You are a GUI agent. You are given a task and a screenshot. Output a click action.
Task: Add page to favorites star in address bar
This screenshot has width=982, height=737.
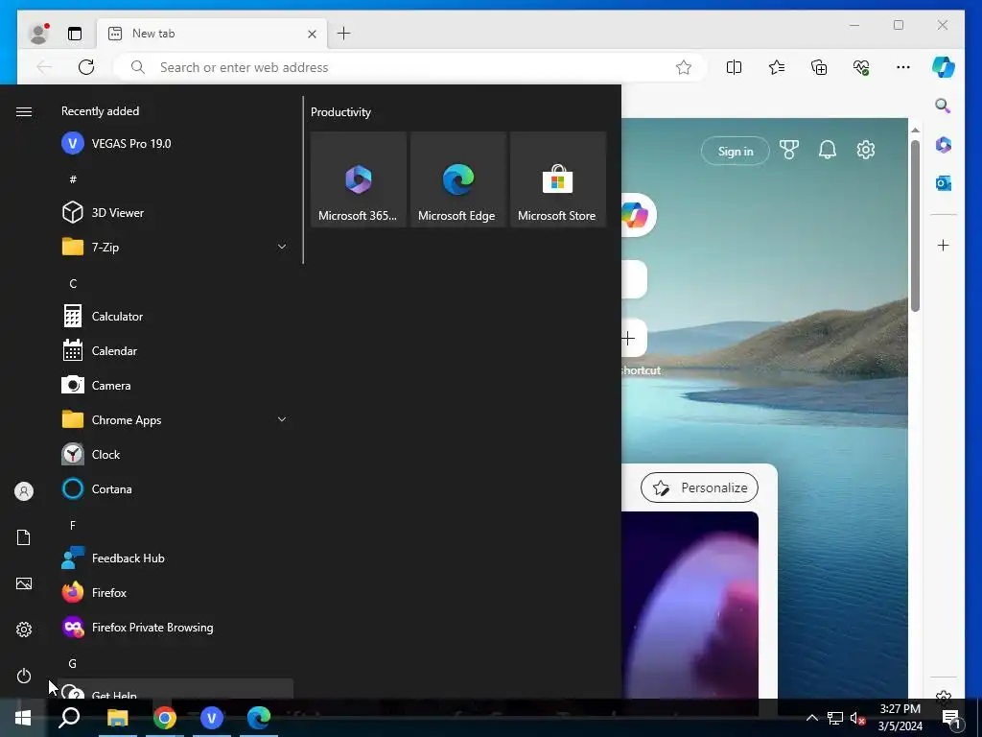coord(683,67)
